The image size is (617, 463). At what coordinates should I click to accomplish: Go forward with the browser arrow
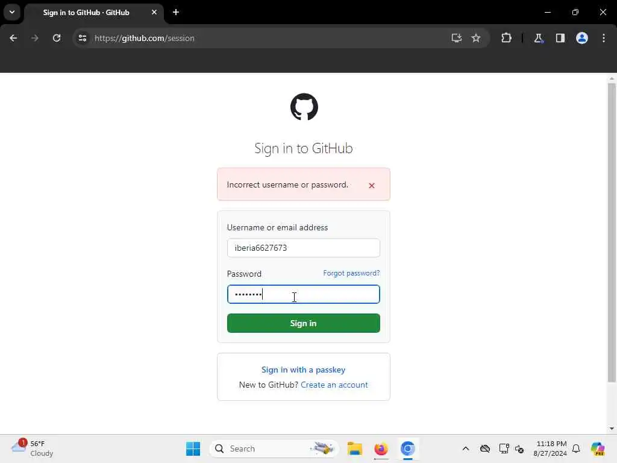point(34,38)
